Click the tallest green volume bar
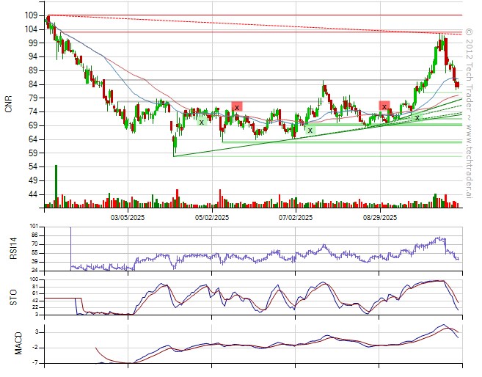 coord(56,186)
